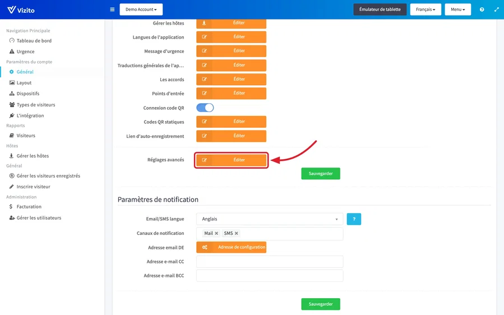Click the Adresse e-mail CC field
The height and width of the screenshot is (315, 504).
[x=270, y=262]
